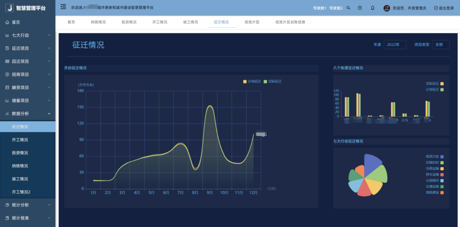Open 驾驶舱2 link
Viewport: 460px width, 227px height.
tap(336, 8)
